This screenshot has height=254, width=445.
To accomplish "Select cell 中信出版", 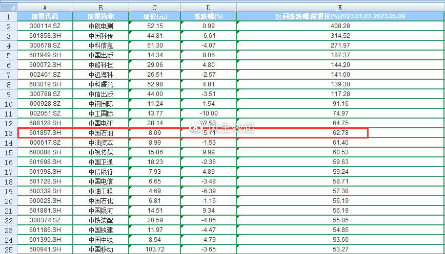I will (101, 94).
